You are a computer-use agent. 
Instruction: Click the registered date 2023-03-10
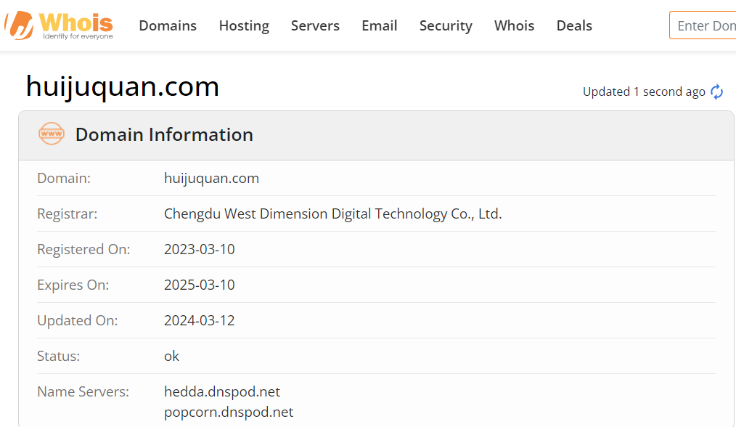199,249
